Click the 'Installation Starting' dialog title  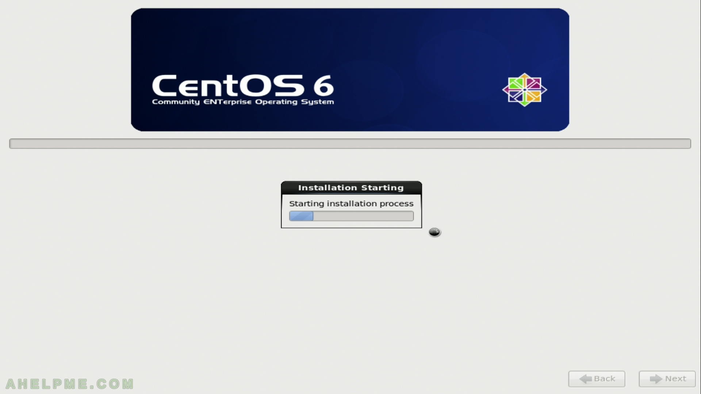(351, 188)
